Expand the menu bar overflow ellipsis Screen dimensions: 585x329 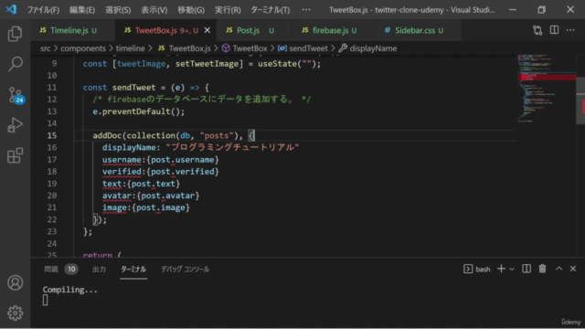pos(306,10)
